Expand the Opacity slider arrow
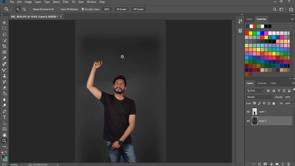 tap(293, 97)
